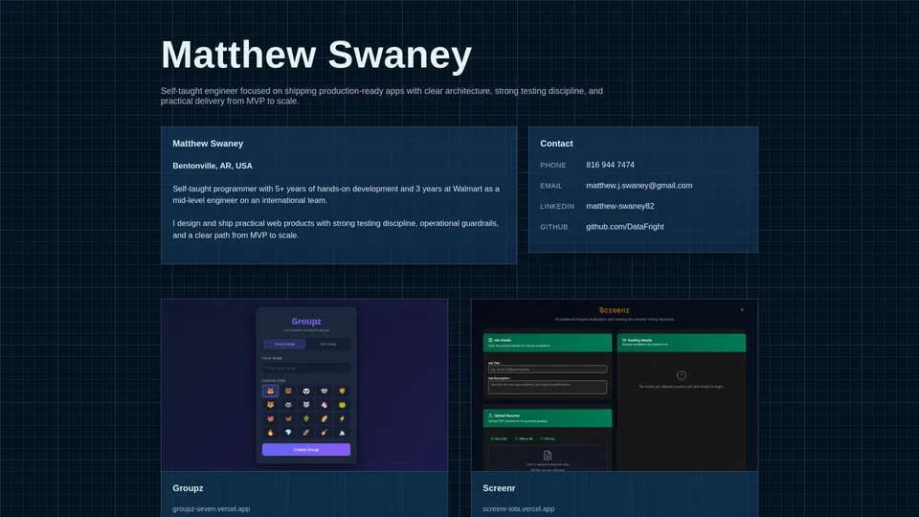Click the purple Create Group button

(306, 450)
